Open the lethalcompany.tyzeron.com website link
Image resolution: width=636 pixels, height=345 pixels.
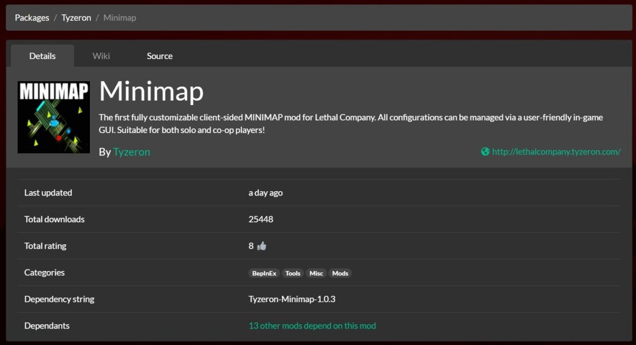556,152
